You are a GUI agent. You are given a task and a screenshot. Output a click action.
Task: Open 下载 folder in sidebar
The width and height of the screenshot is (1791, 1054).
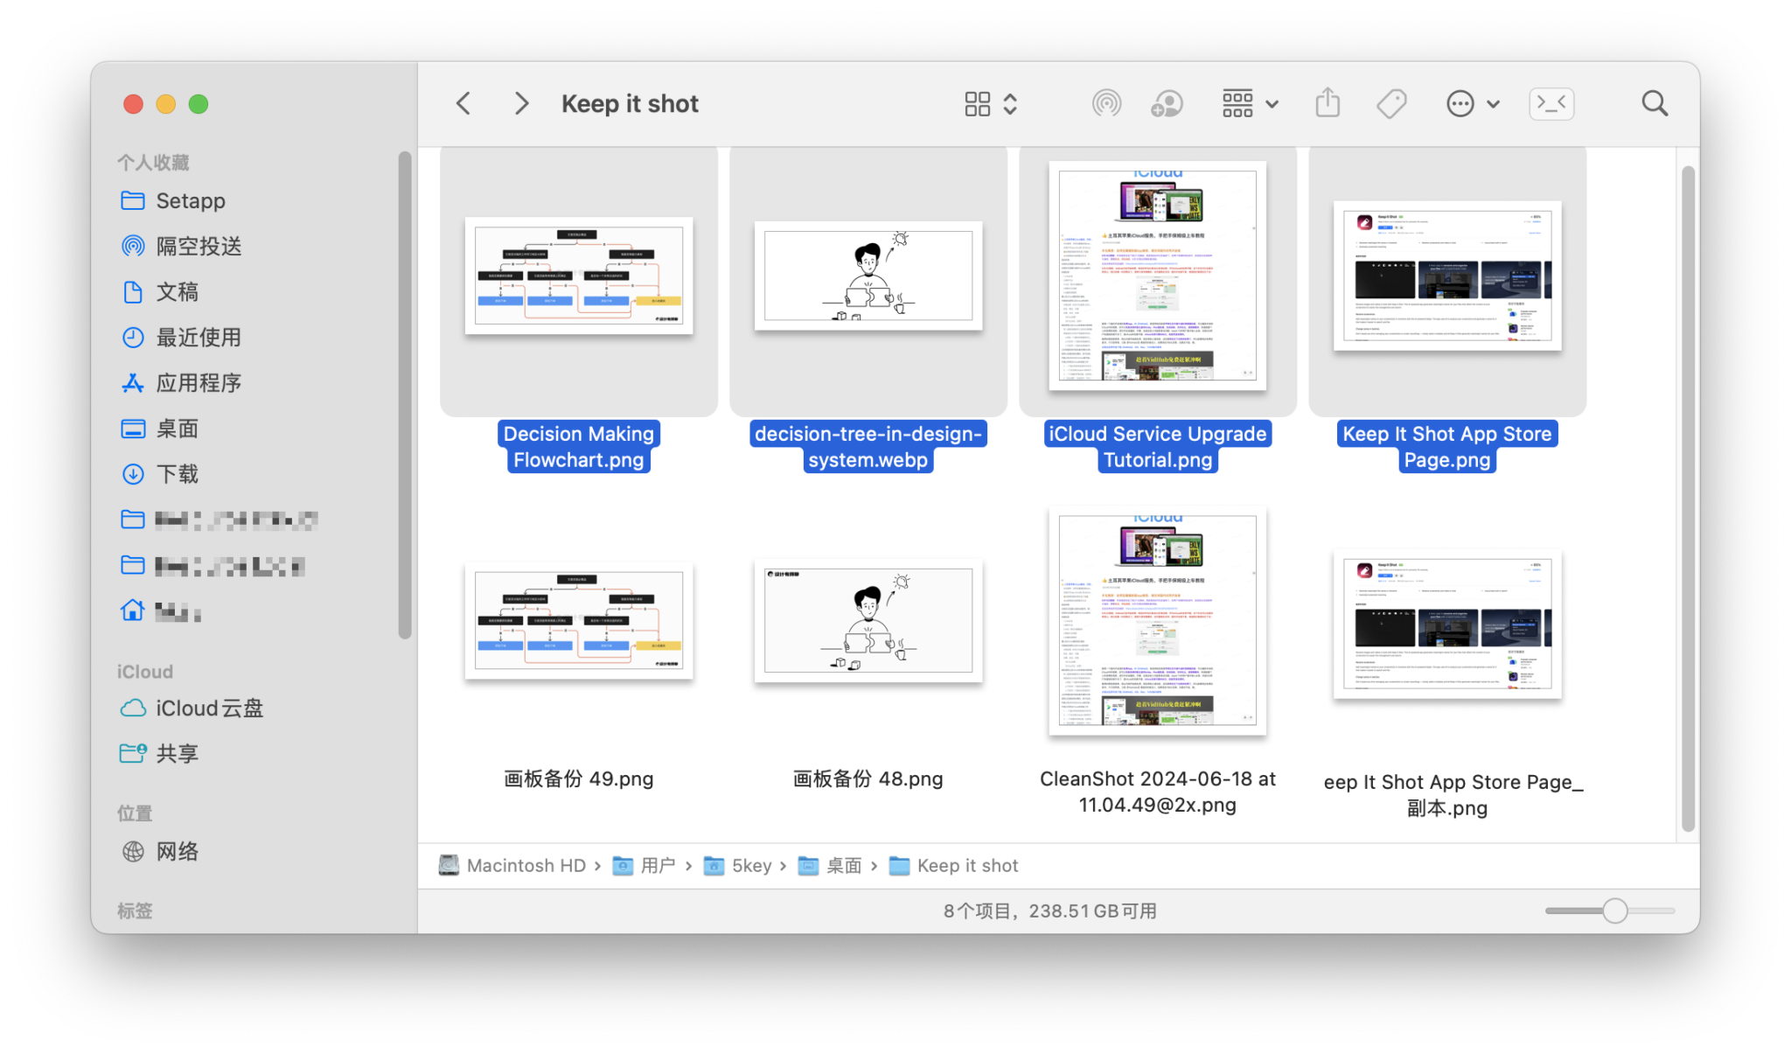tap(177, 474)
